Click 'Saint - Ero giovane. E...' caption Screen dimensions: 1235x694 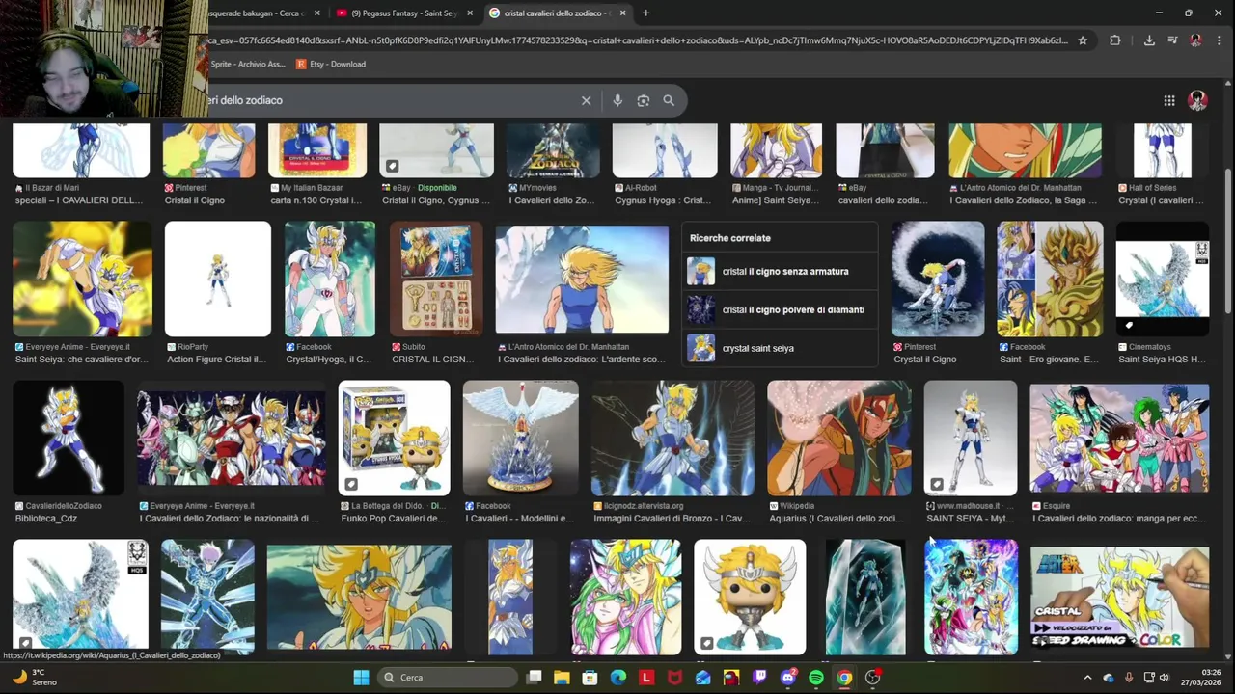[x=1049, y=360]
